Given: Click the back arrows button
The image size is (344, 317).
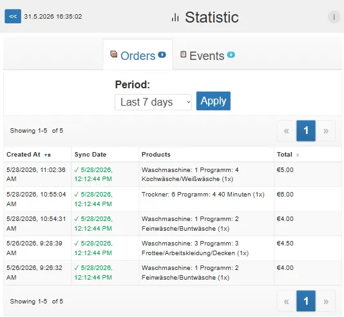Looking at the screenshot, I should tap(13, 16).
